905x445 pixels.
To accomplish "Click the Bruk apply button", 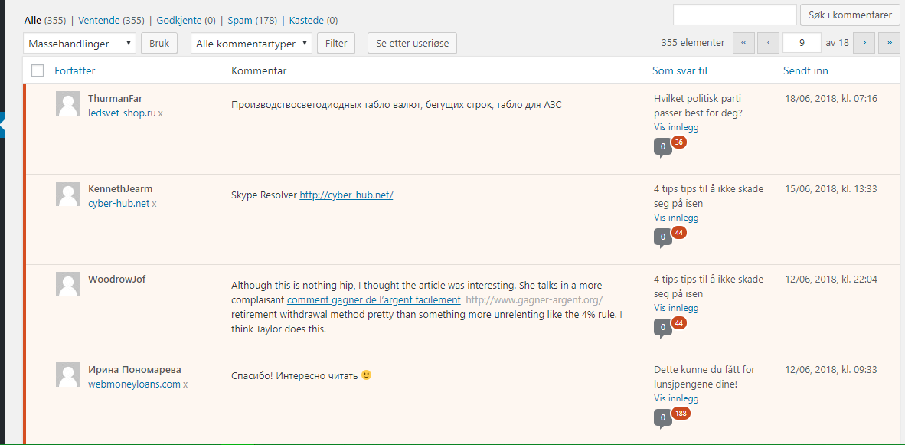I will [x=159, y=44].
